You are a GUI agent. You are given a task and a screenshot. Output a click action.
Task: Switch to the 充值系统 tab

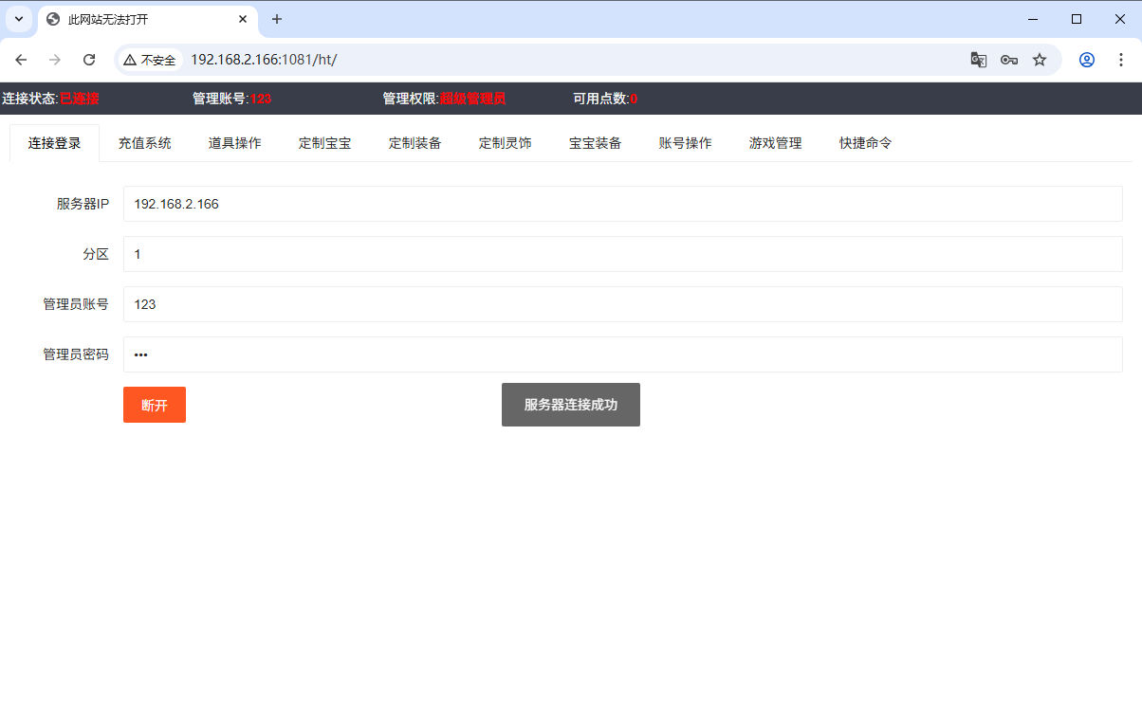click(x=144, y=143)
